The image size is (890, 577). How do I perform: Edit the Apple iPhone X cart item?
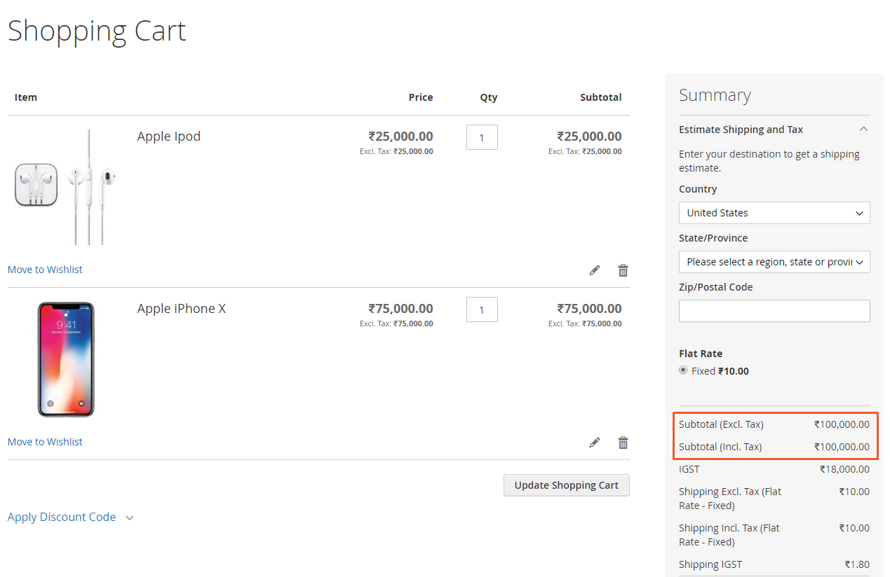[595, 443]
